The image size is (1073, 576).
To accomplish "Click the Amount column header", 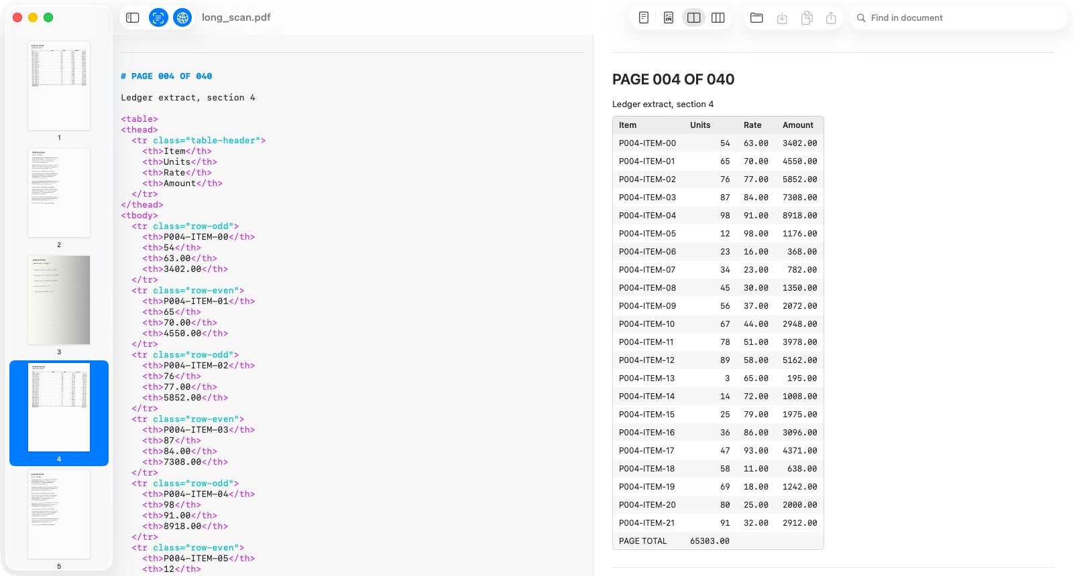I will pos(798,125).
